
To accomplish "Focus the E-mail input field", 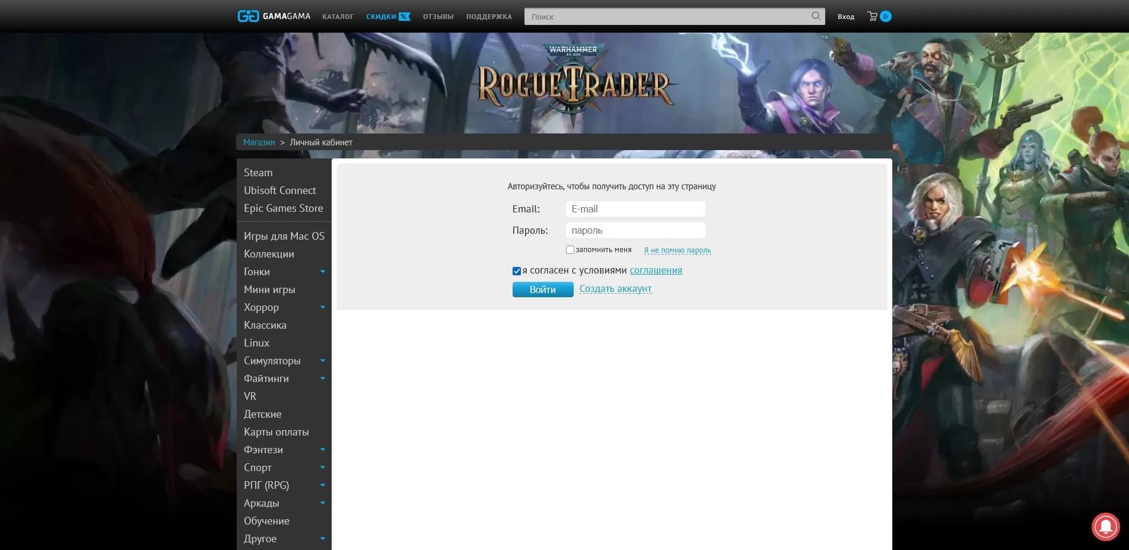I will point(635,209).
